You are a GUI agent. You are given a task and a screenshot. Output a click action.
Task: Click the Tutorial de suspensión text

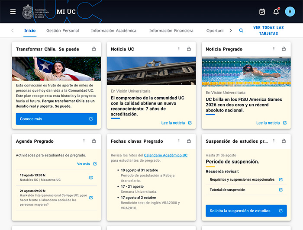[227, 190]
